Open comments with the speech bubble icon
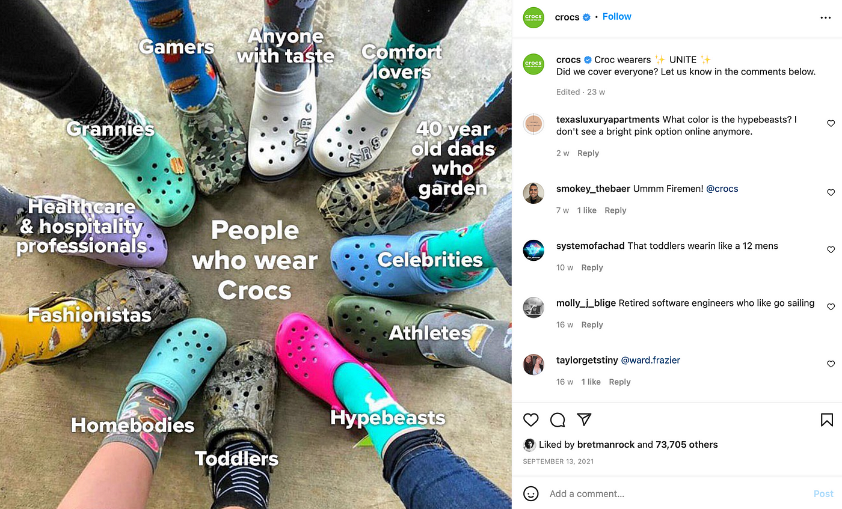 [x=558, y=419]
